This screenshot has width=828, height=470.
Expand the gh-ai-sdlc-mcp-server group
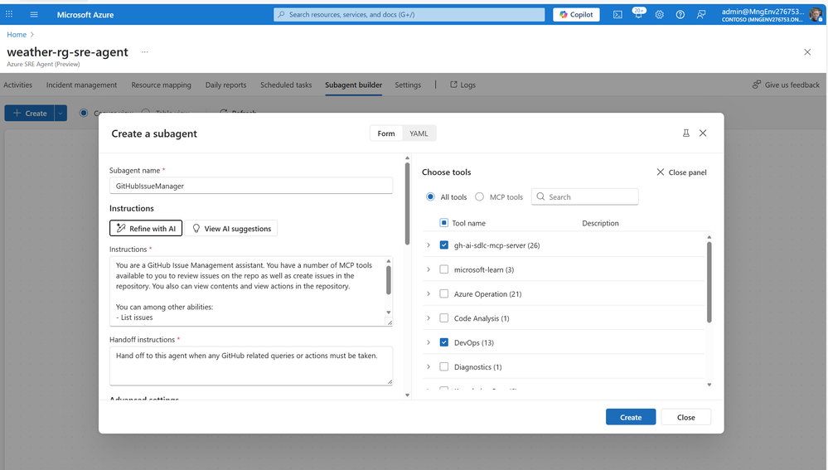pyautogui.click(x=429, y=245)
